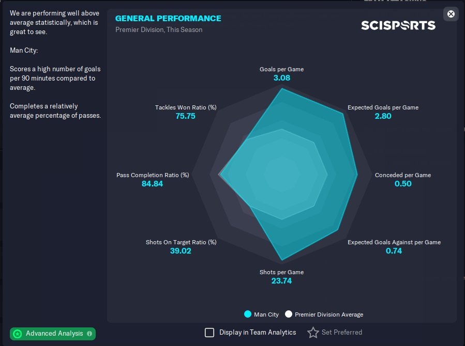Select Tackles Won Ratio stat
This screenshot has height=346, width=465.
coord(186,112)
